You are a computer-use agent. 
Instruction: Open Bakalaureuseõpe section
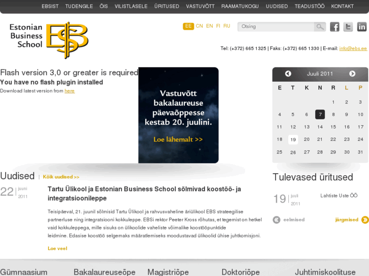[105, 272]
